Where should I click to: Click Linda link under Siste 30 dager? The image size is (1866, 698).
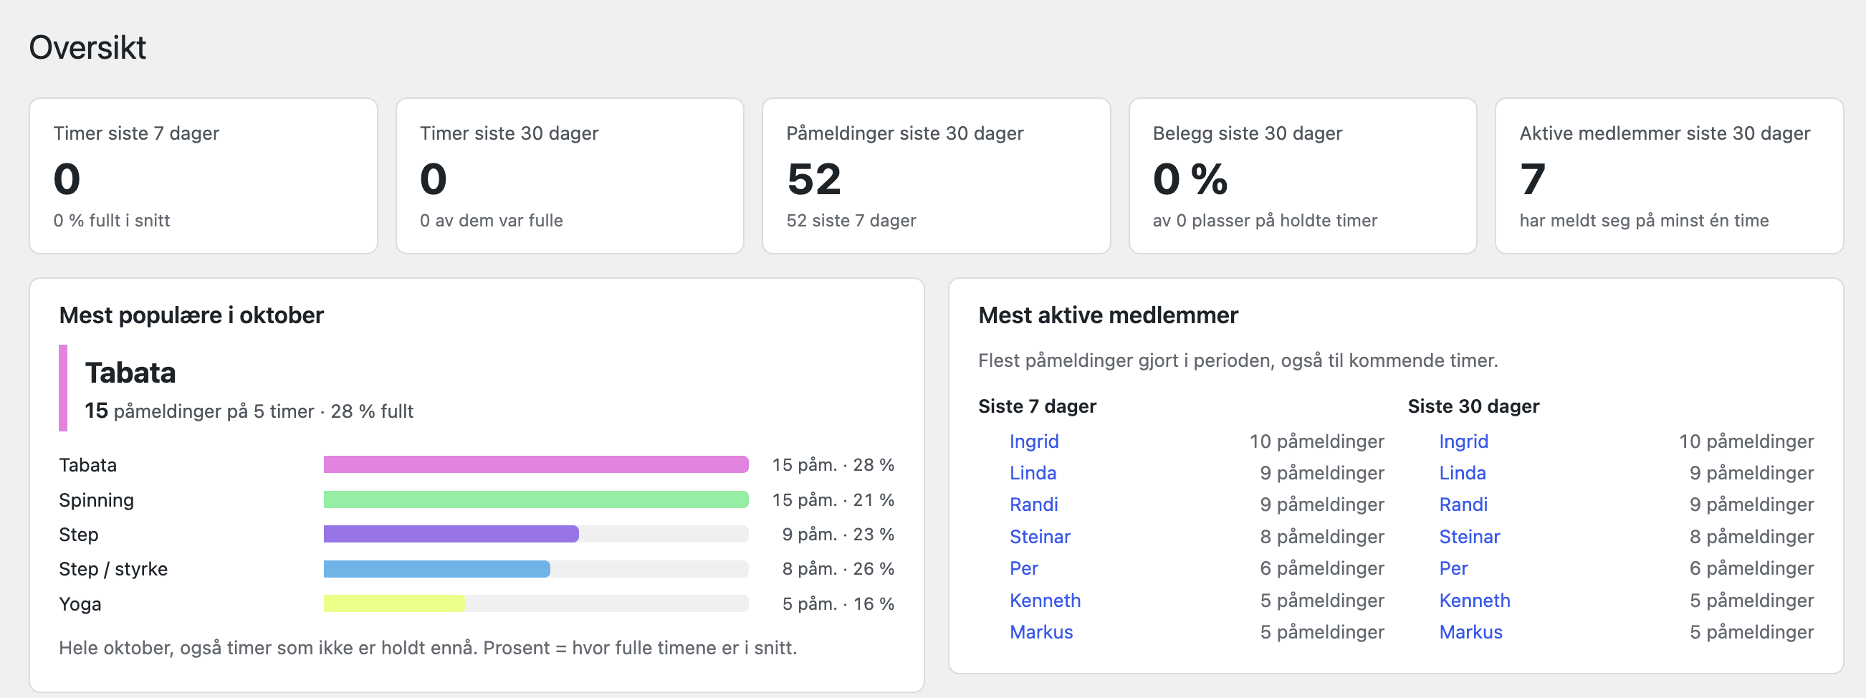pyautogui.click(x=1463, y=473)
